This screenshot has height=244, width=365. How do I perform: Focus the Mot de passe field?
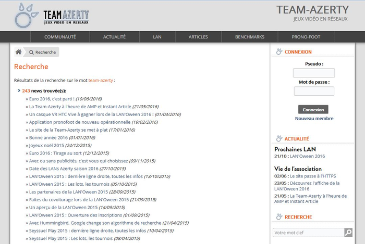(314, 91)
